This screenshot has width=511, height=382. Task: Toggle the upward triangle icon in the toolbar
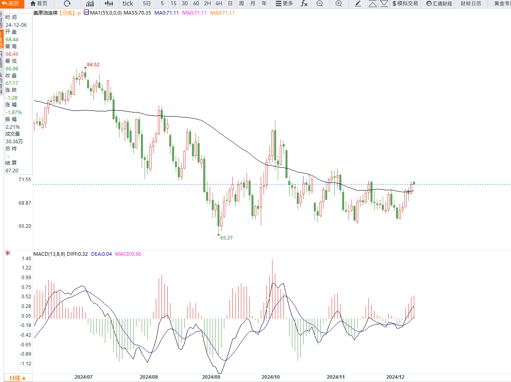pyautogui.click(x=373, y=4)
